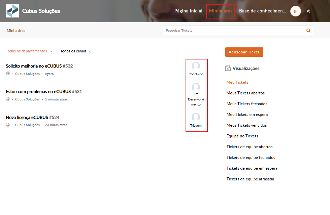
Task: Click the Pesquisar Tickets search field
Action: click(x=234, y=31)
